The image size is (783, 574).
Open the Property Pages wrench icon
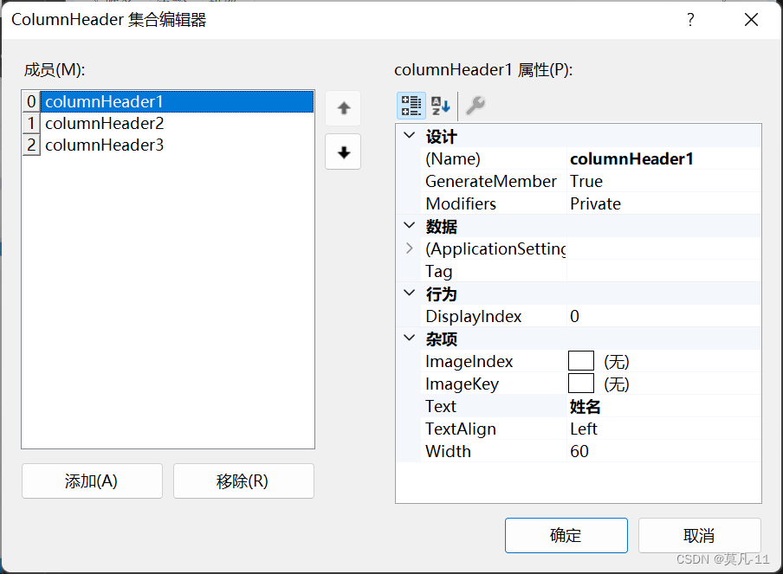pos(476,106)
